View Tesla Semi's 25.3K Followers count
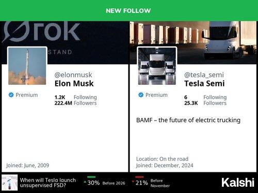Viewport: 258px width, 193px height. tap(205, 103)
